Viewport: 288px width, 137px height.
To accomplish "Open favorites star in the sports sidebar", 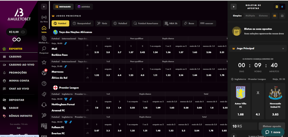I will pyautogui.click(x=44, y=62).
